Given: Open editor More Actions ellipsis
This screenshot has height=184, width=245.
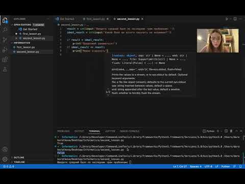Looking at the screenshot, I should (x=240, y=19).
